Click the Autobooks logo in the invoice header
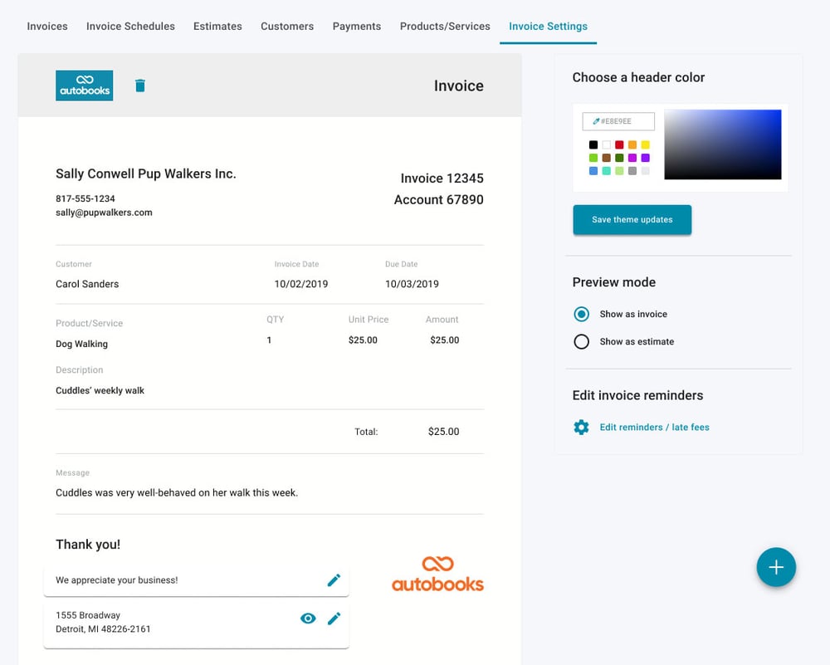 click(x=84, y=85)
